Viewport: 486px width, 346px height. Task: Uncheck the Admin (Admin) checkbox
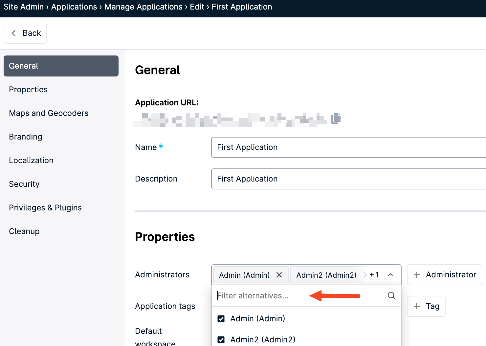point(221,318)
